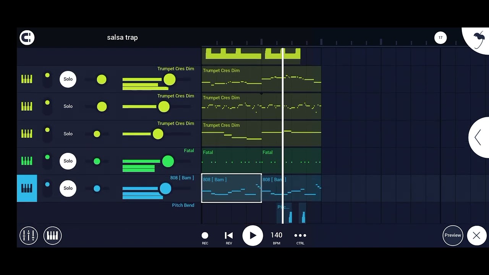Toggle Solo on the Fatal track
This screenshot has width=489, height=275.
point(68,161)
